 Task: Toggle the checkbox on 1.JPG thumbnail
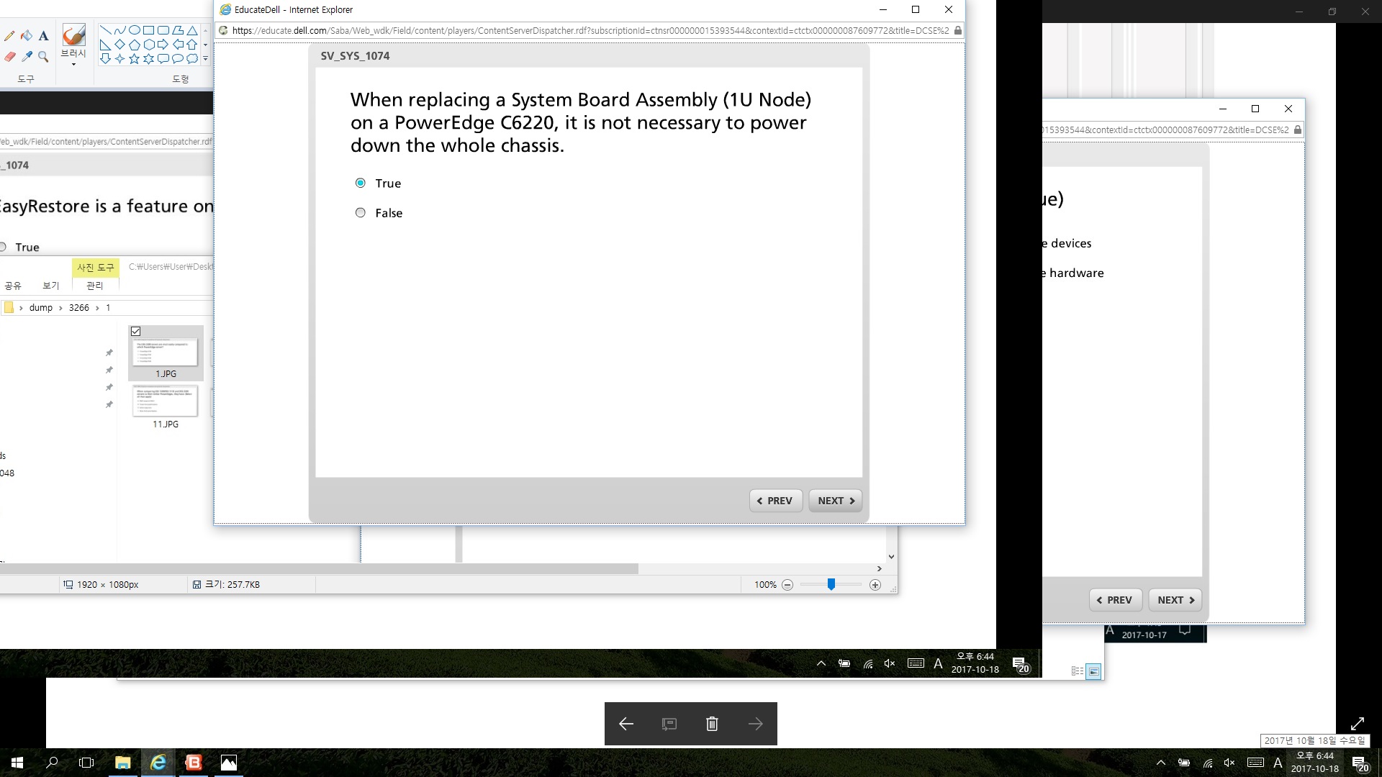[136, 332]
